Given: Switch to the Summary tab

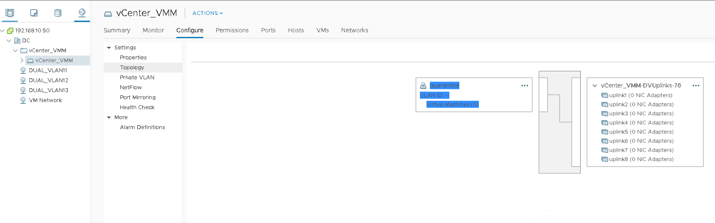Looking at the screenshot, I should [x=117, y=30].
